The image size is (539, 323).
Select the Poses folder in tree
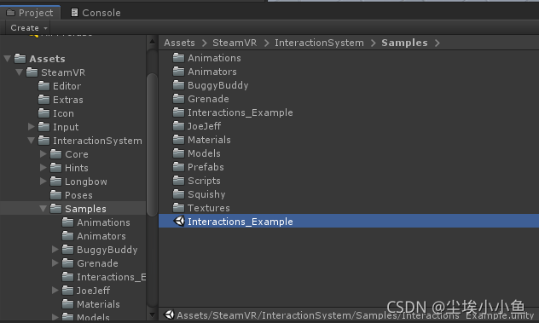point(78,195)
